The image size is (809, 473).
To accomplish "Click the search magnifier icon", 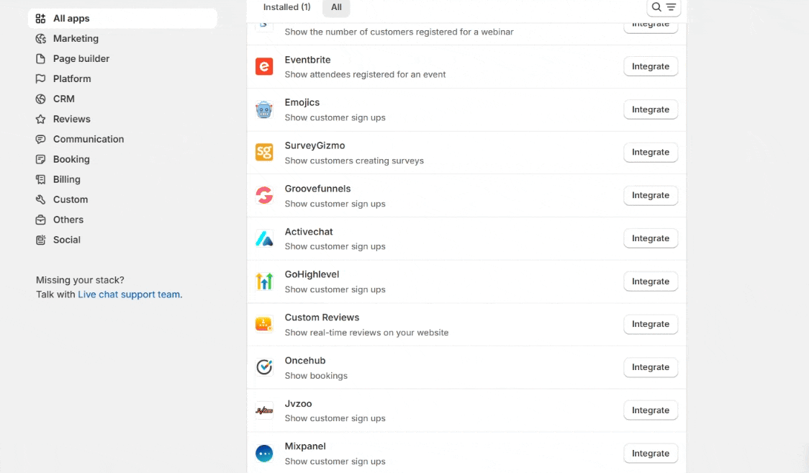I will (656, 7).
